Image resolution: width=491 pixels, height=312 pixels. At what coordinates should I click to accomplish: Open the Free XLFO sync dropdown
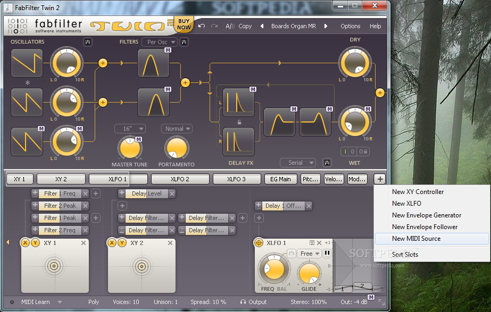pyautogui.click(x=310, y=254)
